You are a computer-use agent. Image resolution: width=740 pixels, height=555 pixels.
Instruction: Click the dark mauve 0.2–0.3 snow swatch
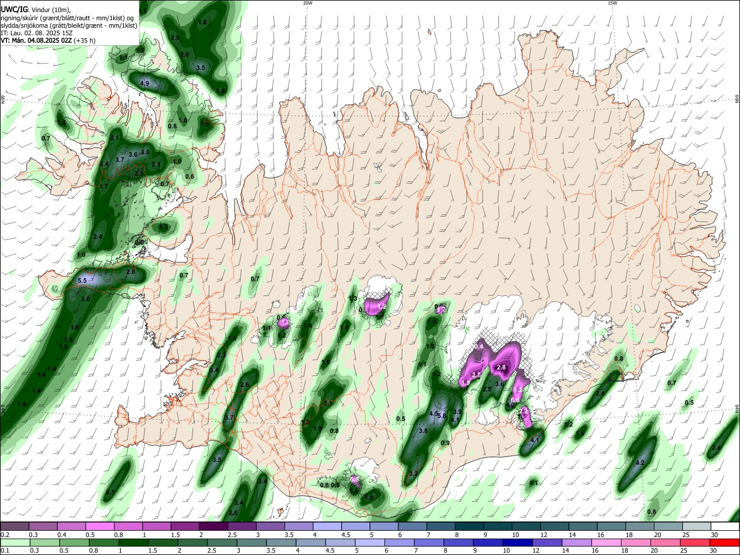(x=14, y=527)
